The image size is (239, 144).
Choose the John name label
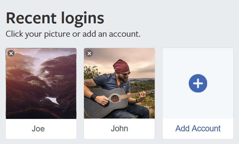[x=119, y=129]
